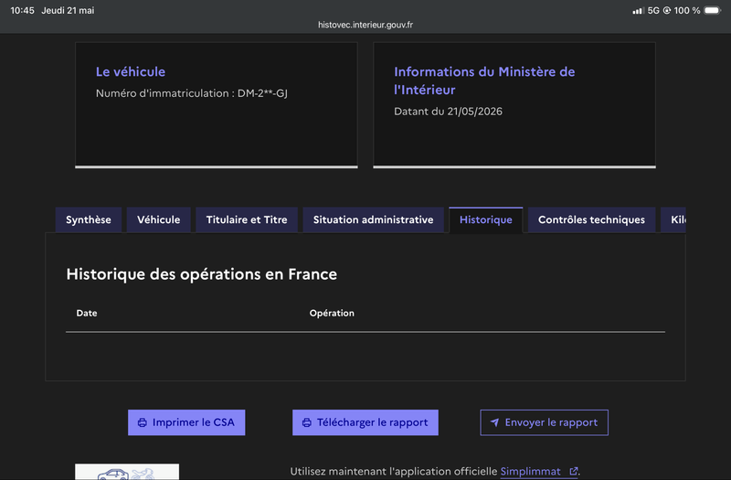Image resolution: width=731 pixels, height=480 pixels.
Task: Select the Historique tab
Action: click(486, 219)
